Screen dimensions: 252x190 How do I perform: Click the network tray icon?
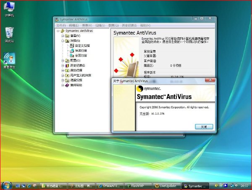232,185
